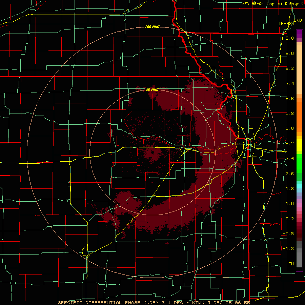Click the "8.2" value on the color scale
Viewport: 305px width, 305px height.
click(x=290, y=68)
